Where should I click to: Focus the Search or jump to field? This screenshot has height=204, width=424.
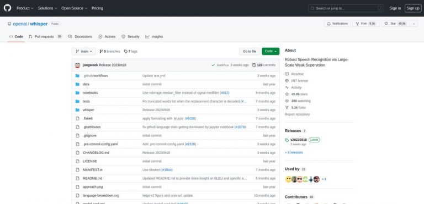(x=346, y=8)
